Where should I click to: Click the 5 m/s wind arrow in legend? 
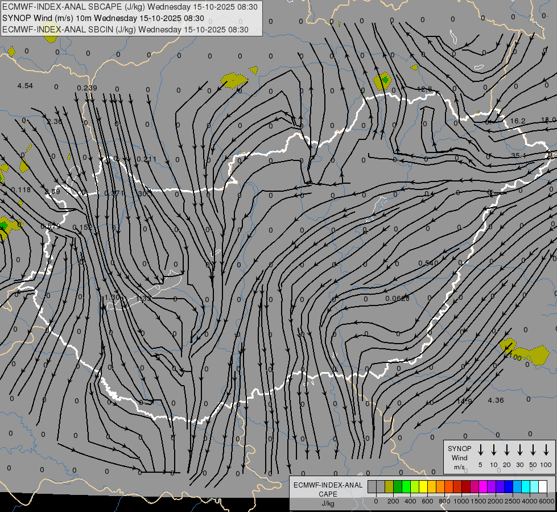481,449
